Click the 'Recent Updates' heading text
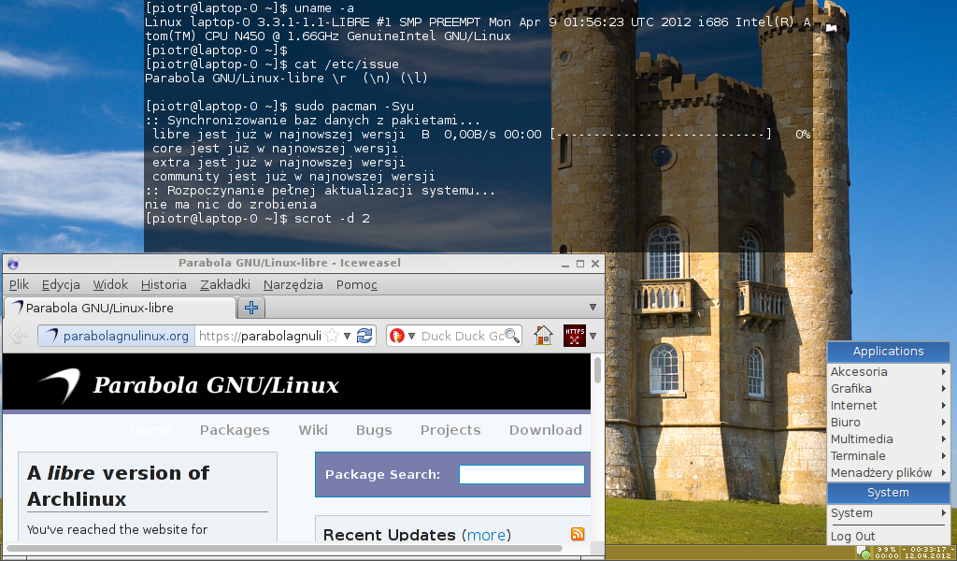Screen dimensions: 957x561 tap(390, 535)
